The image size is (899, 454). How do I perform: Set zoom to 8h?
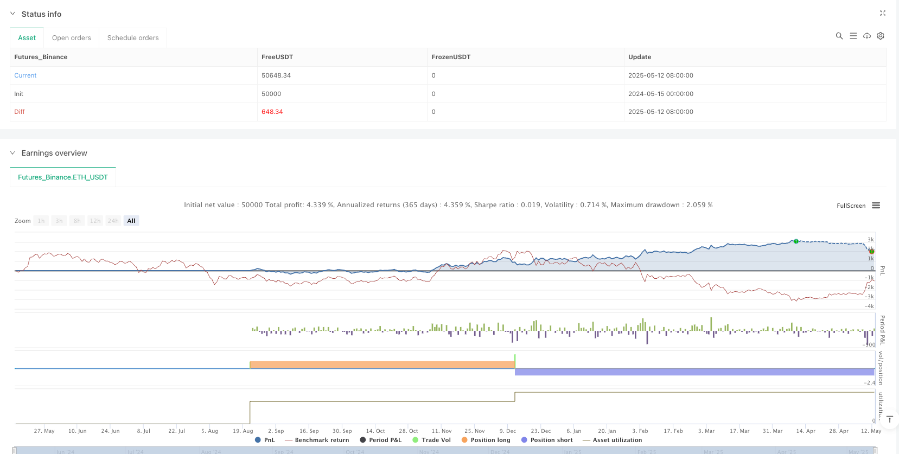[77, 221]
